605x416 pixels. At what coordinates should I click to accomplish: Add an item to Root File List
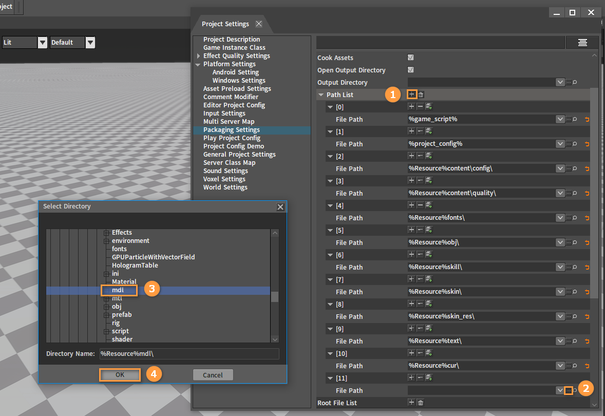tap(412, 403)
